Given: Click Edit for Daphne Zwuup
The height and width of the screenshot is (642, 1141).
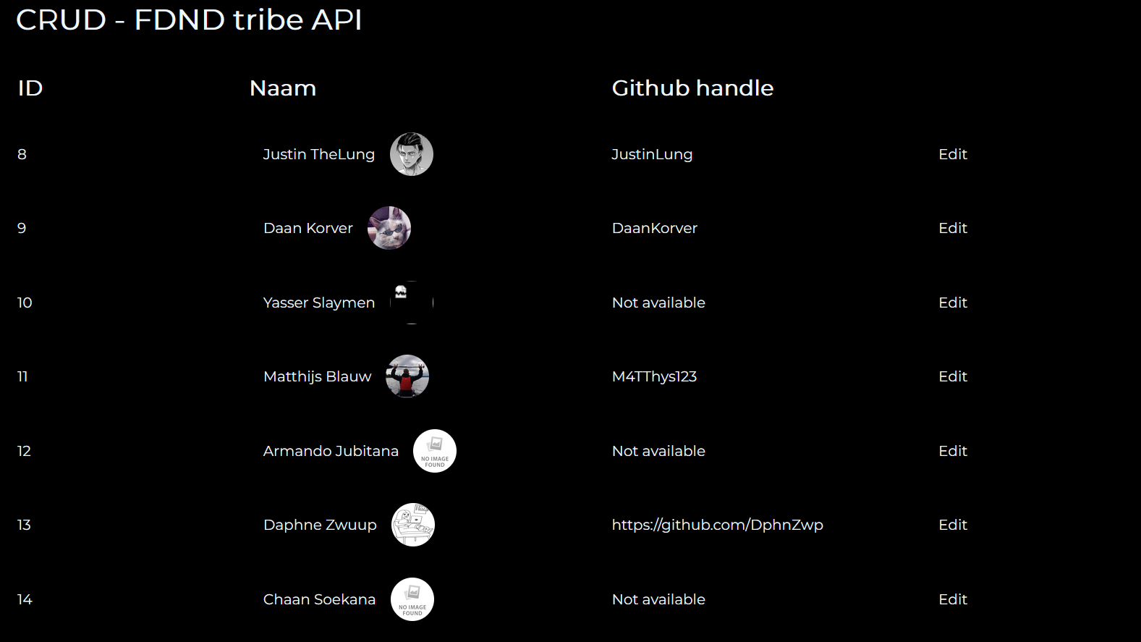Looking at the screenshot, I should [x=952, y=525].
